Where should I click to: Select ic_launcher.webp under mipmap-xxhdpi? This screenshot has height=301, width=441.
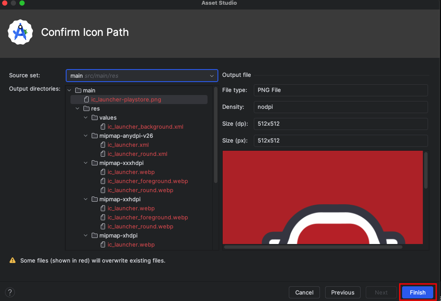[131, 208]
